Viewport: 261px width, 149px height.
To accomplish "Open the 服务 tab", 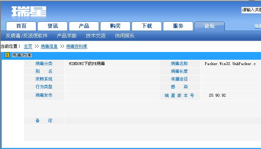I will (178, 26).
